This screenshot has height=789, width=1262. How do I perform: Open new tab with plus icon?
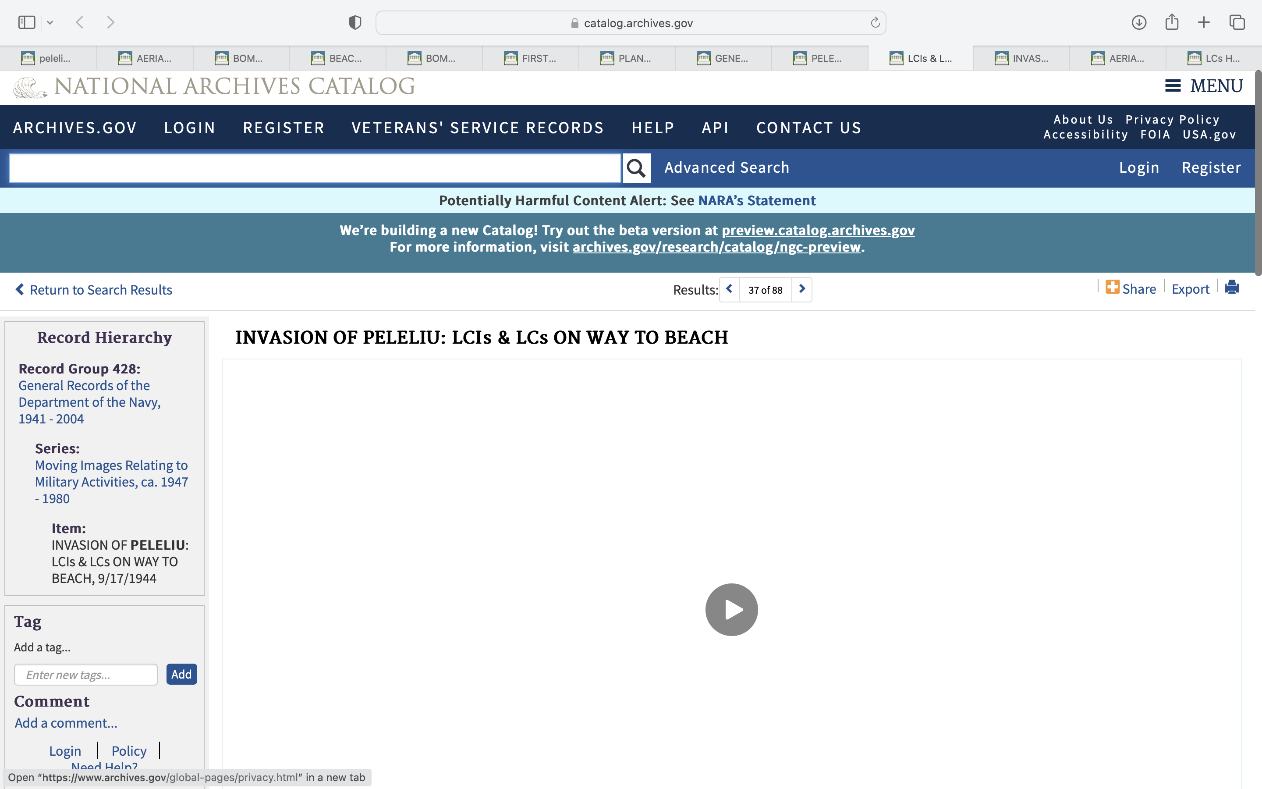pos(1204,22)
